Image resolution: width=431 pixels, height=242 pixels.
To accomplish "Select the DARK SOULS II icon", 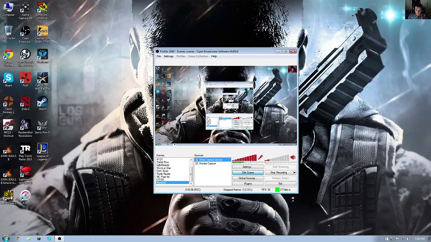I will (8, 152).
